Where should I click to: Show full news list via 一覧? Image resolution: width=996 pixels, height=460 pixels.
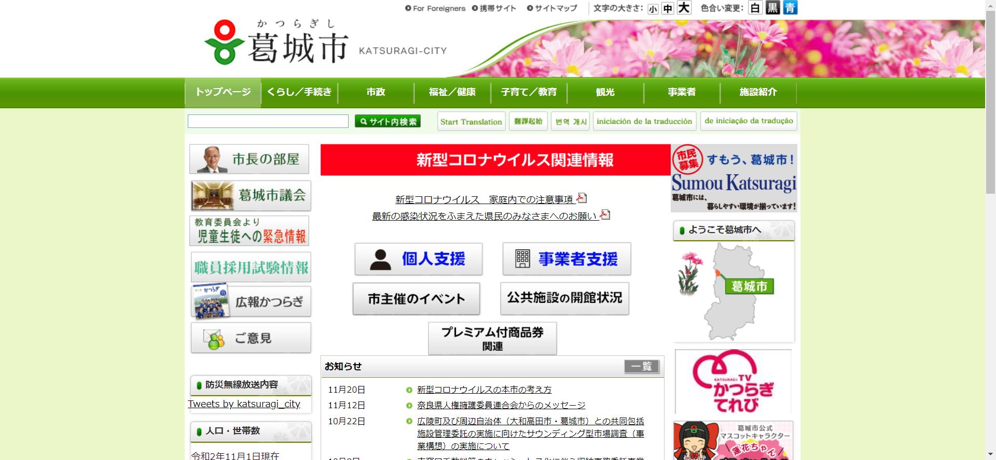[x=641, y=367]
